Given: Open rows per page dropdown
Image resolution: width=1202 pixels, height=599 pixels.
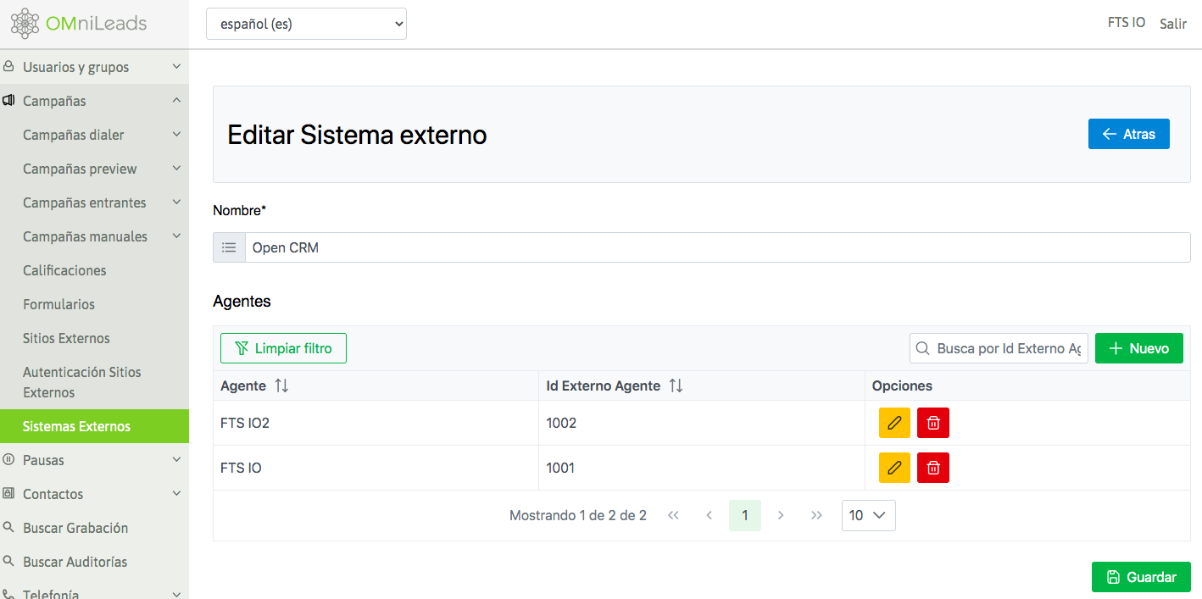Looking at the screenshot, I should (868, 515).
